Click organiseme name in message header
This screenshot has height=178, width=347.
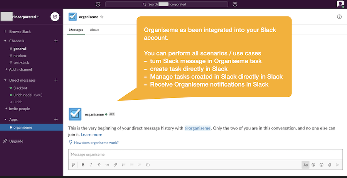point(94,114)
